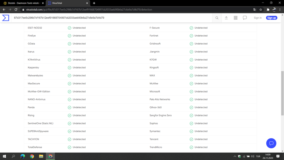This screenshot has height=160, width=284.
Task: Click the Qihoo-360 engine name
Action: tap(156, 107)
